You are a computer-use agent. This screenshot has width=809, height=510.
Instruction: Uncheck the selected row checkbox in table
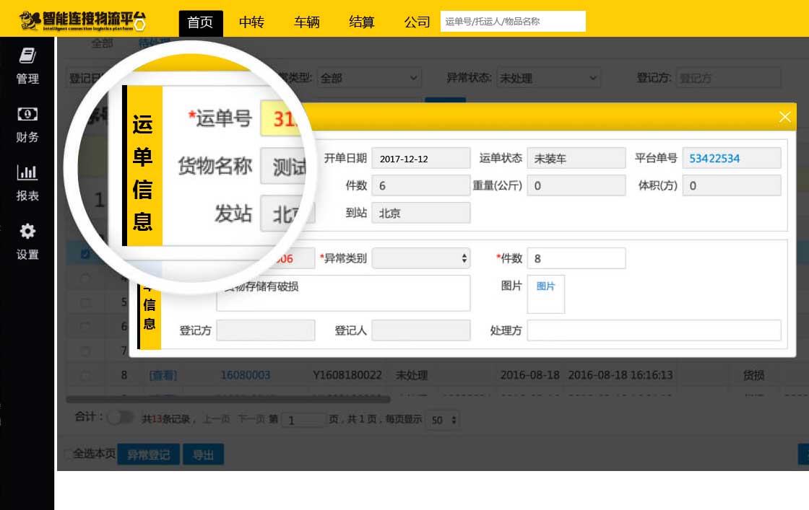(86, 254)
